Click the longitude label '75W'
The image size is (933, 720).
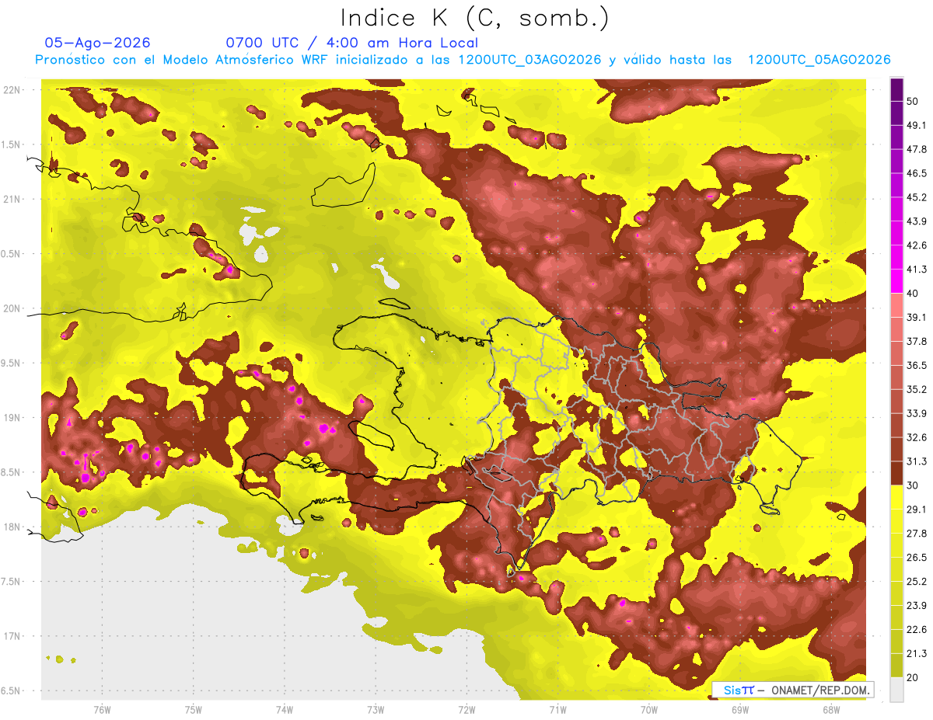[x=193, y=710]
